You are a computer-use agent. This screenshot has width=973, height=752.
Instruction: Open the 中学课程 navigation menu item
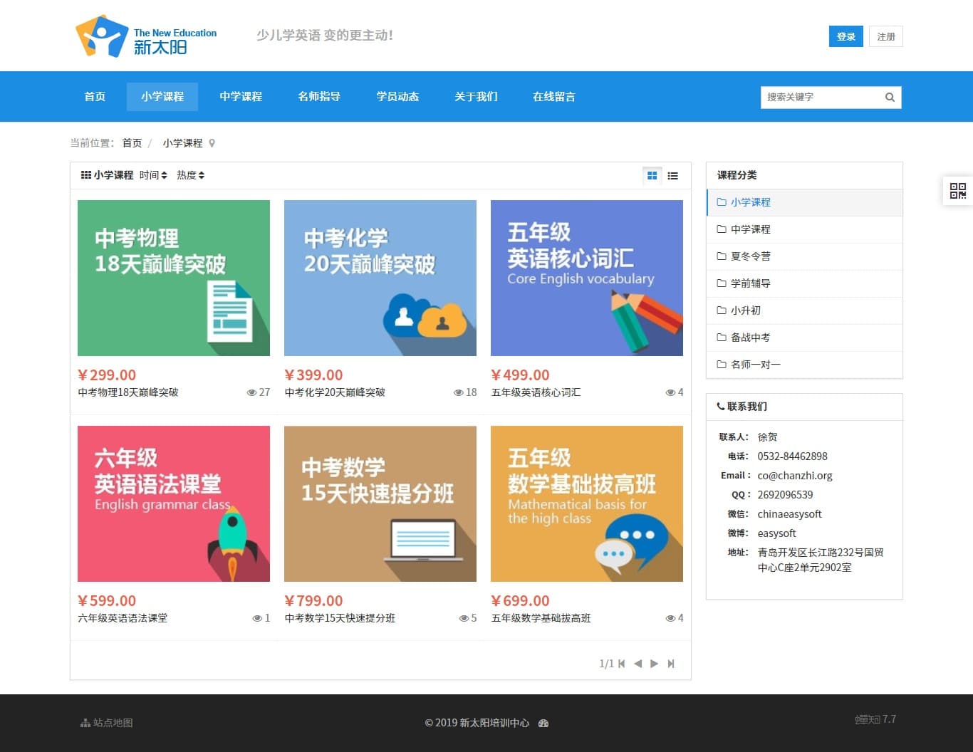pyautogui.click(x=241, y=97)
